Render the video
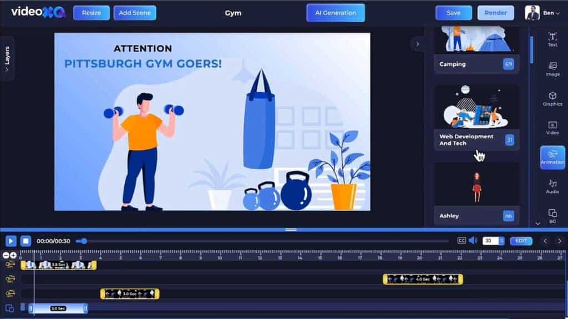Screen dimensions: 568x319 [495, 13]
